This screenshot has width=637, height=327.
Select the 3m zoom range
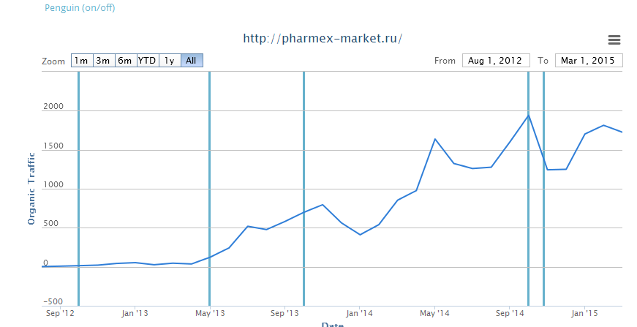point(103,61)
